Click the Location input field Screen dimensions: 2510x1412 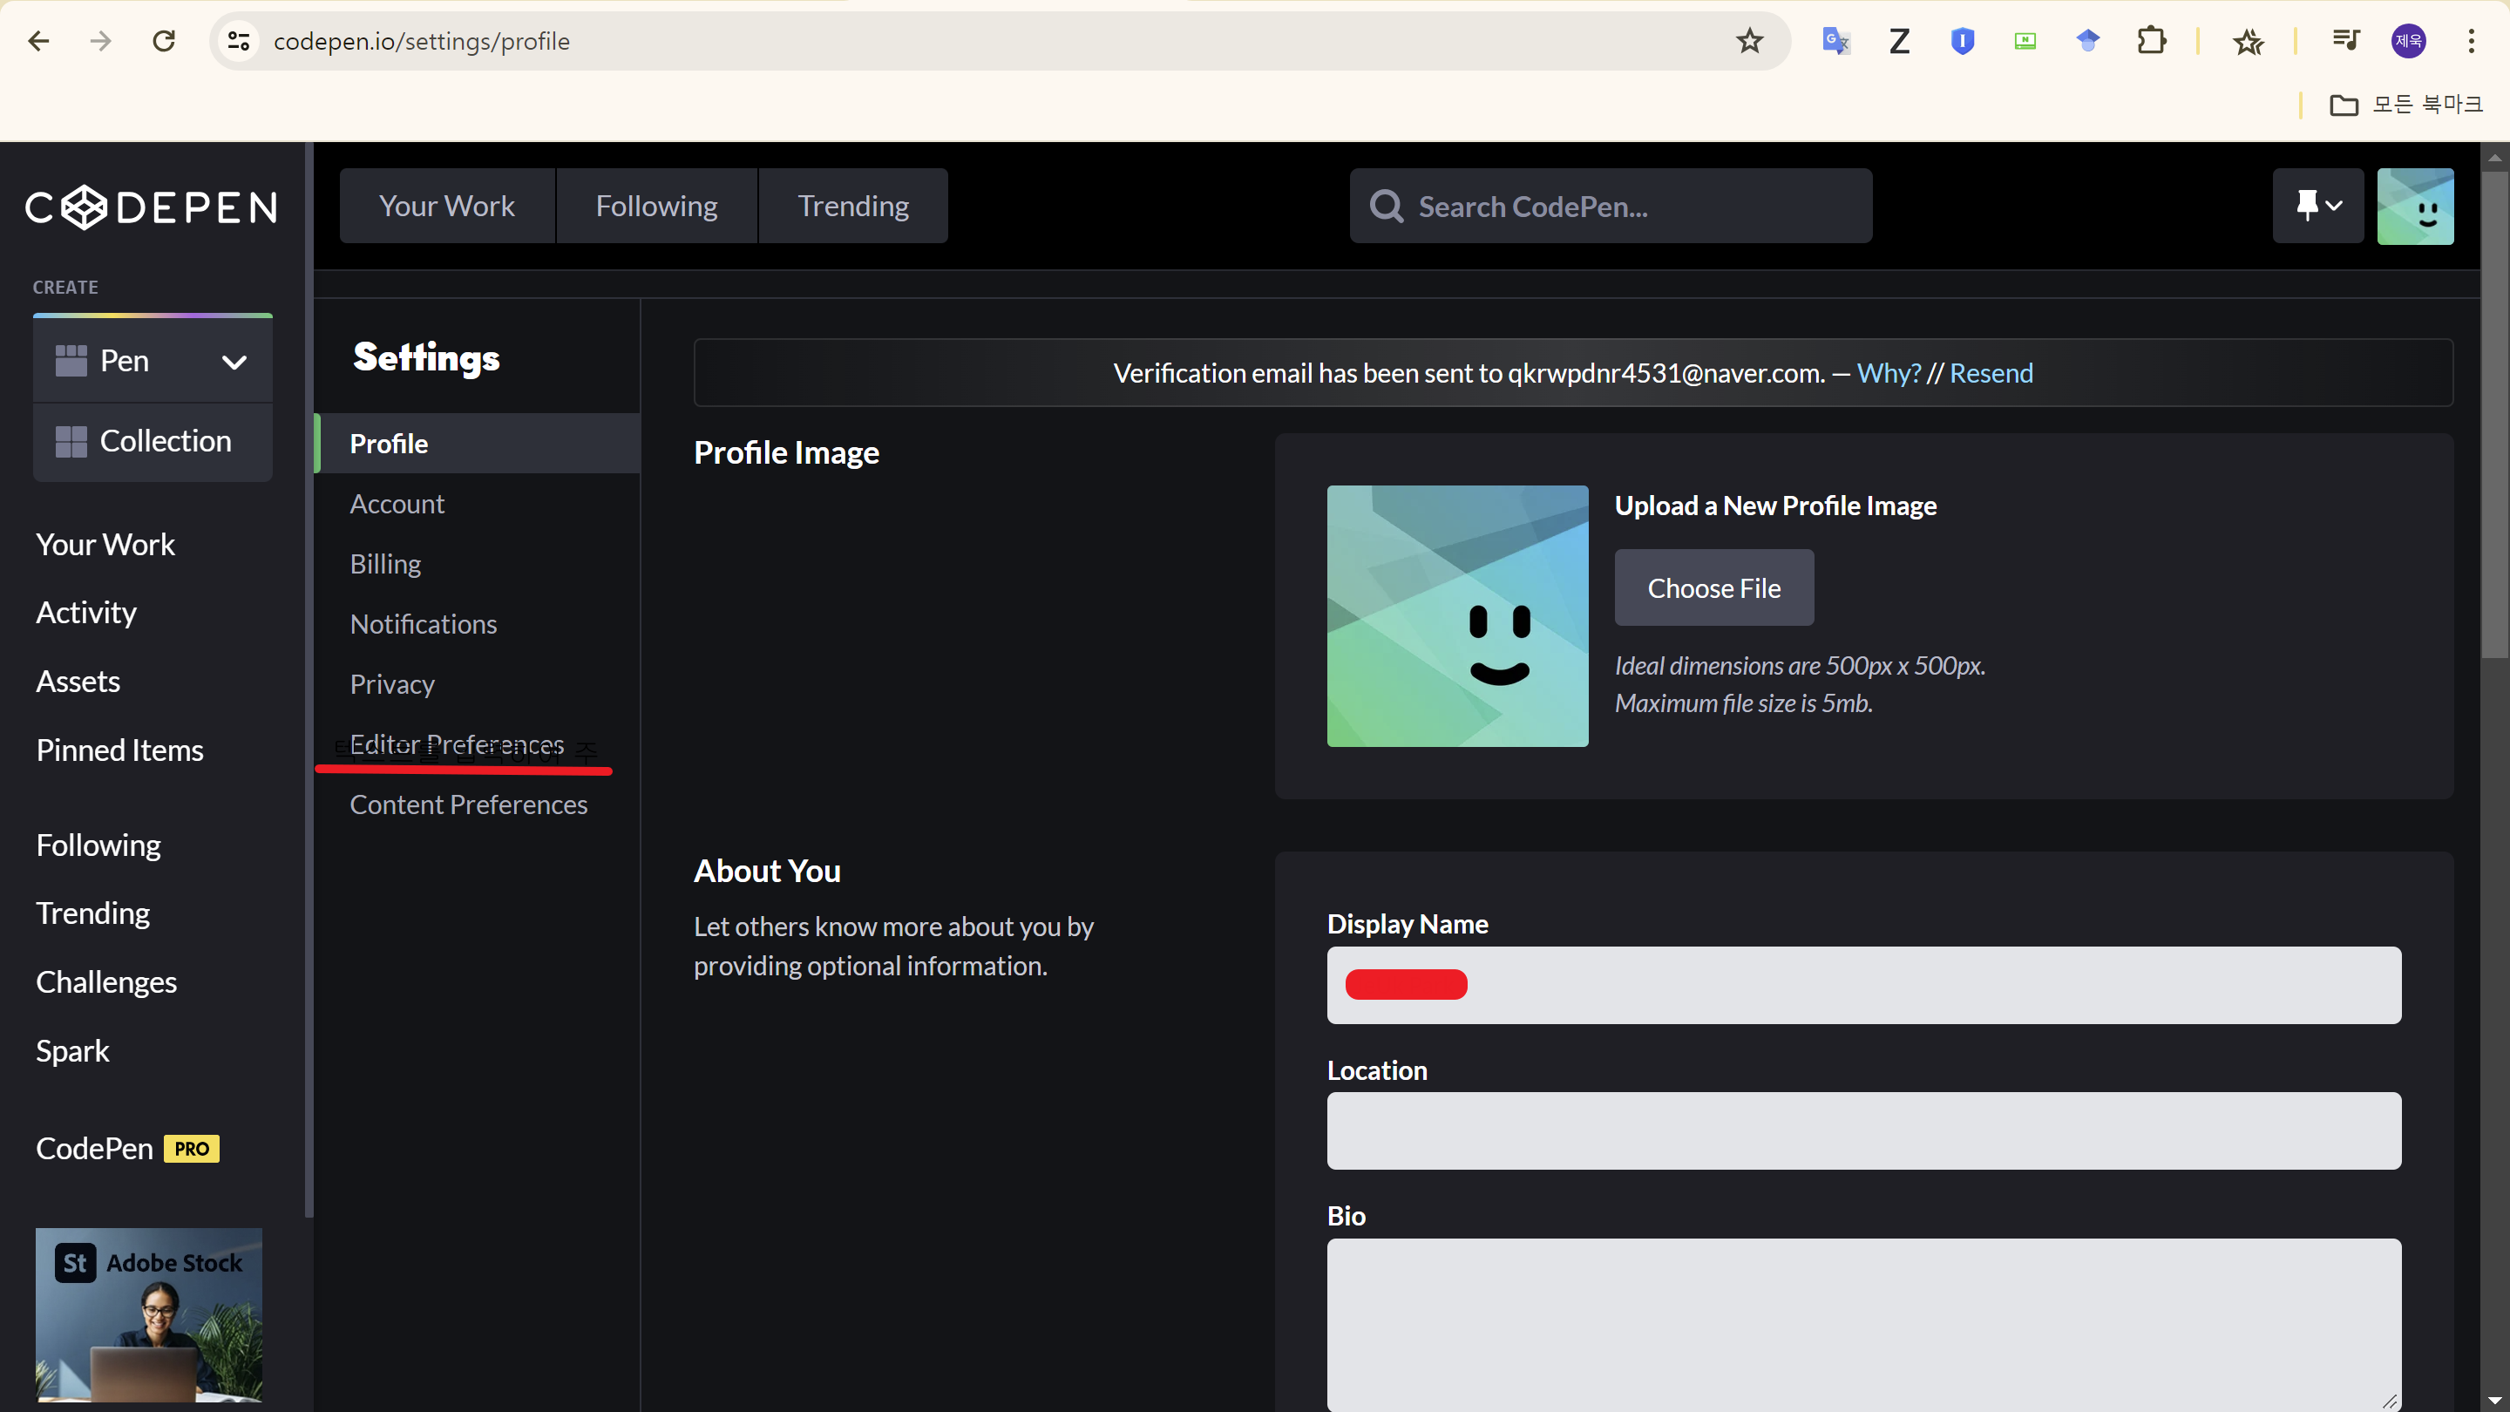click(1863, 1130)
